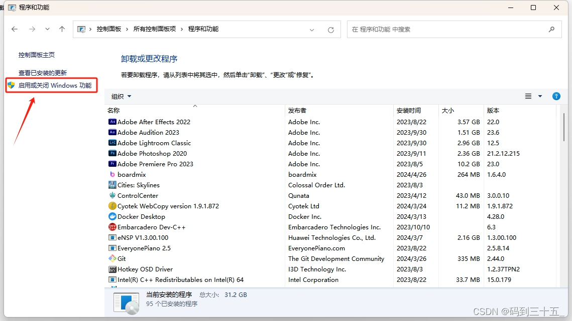Image resolution: width=572 pixels, height=321 pixels.
Task: Expand the address bar history dropdown
Action: (x=312, y=30)
